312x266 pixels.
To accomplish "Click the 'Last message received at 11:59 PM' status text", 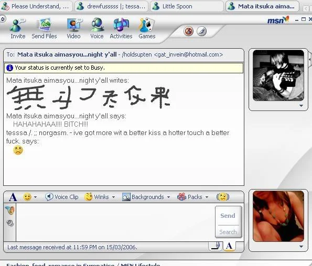I will click(72, 247).
